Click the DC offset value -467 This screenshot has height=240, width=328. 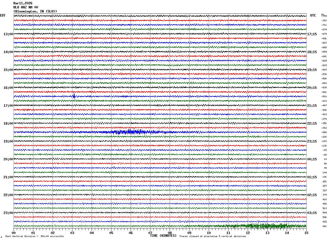(324, 105)
